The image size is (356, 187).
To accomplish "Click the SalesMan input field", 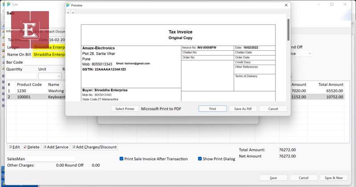I will [51, 159].
